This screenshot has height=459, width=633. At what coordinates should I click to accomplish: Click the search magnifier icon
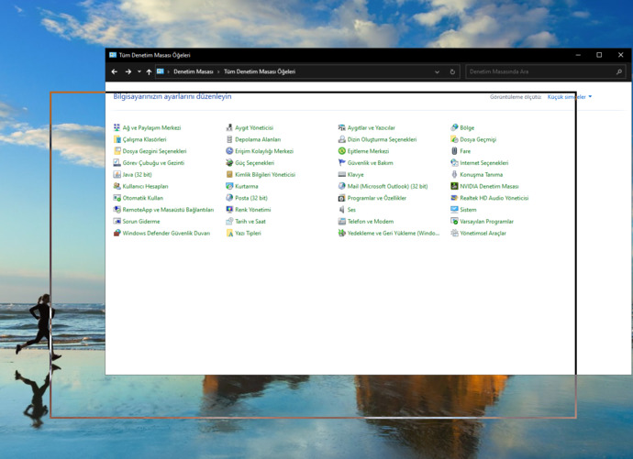[619, 71]
